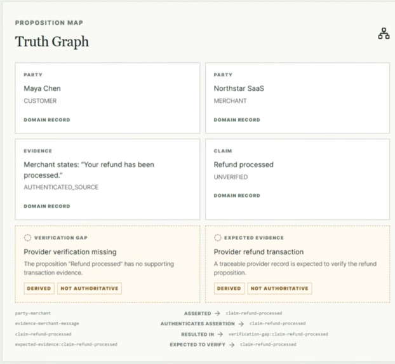
Task: Click the arrow after RESULTED IN
Action: [220, 334]
